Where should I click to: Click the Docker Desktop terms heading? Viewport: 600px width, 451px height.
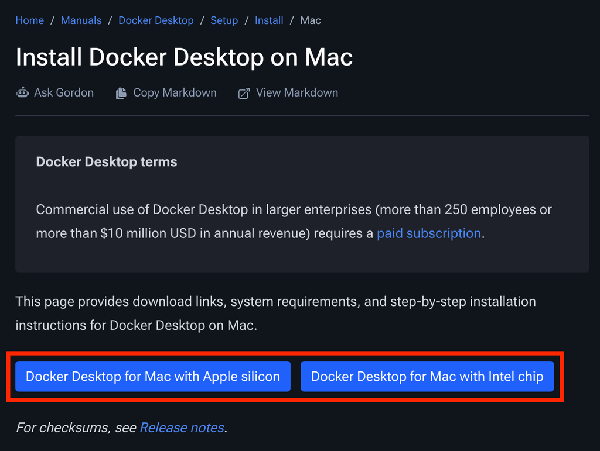[107, 162]
